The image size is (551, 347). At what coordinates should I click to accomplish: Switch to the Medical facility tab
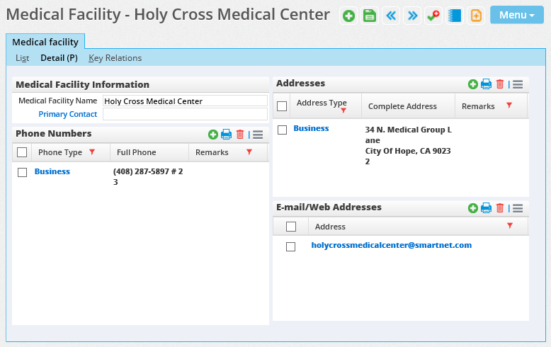pos(45,42)
